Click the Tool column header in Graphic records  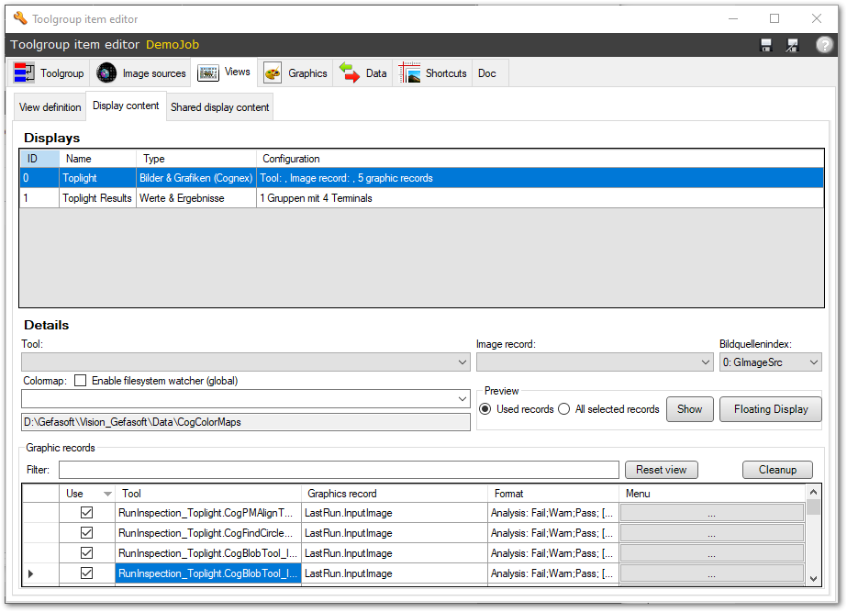coord(208,493)
